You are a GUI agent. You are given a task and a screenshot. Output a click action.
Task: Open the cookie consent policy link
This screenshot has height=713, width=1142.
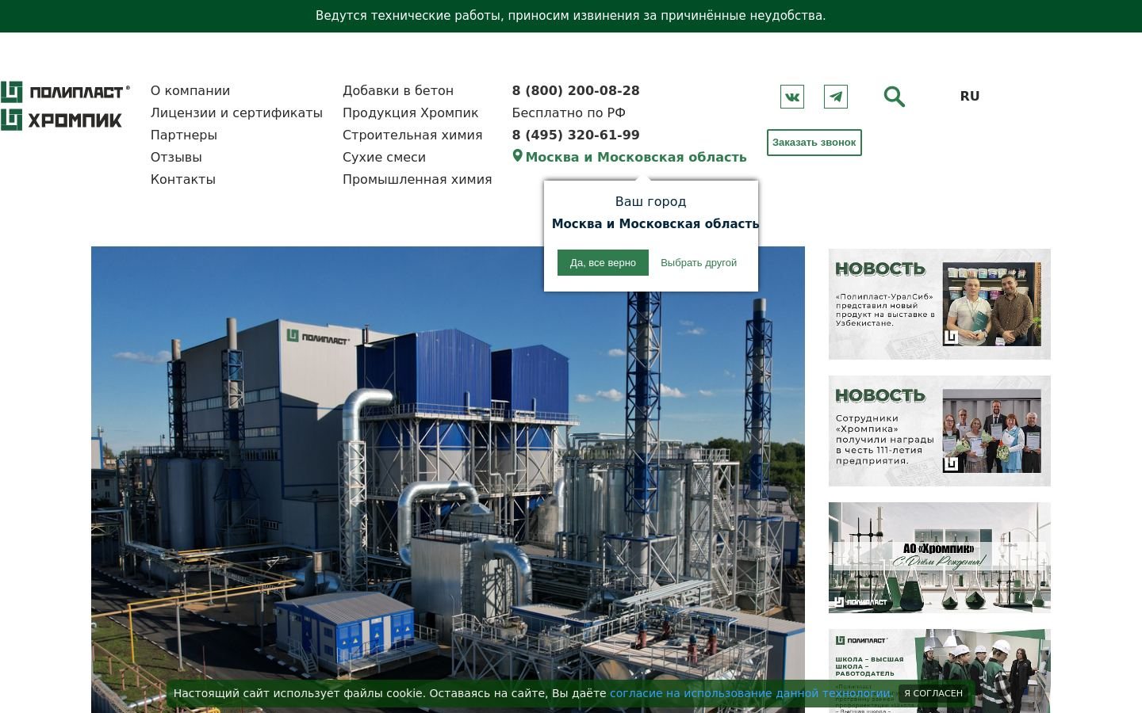751,693
